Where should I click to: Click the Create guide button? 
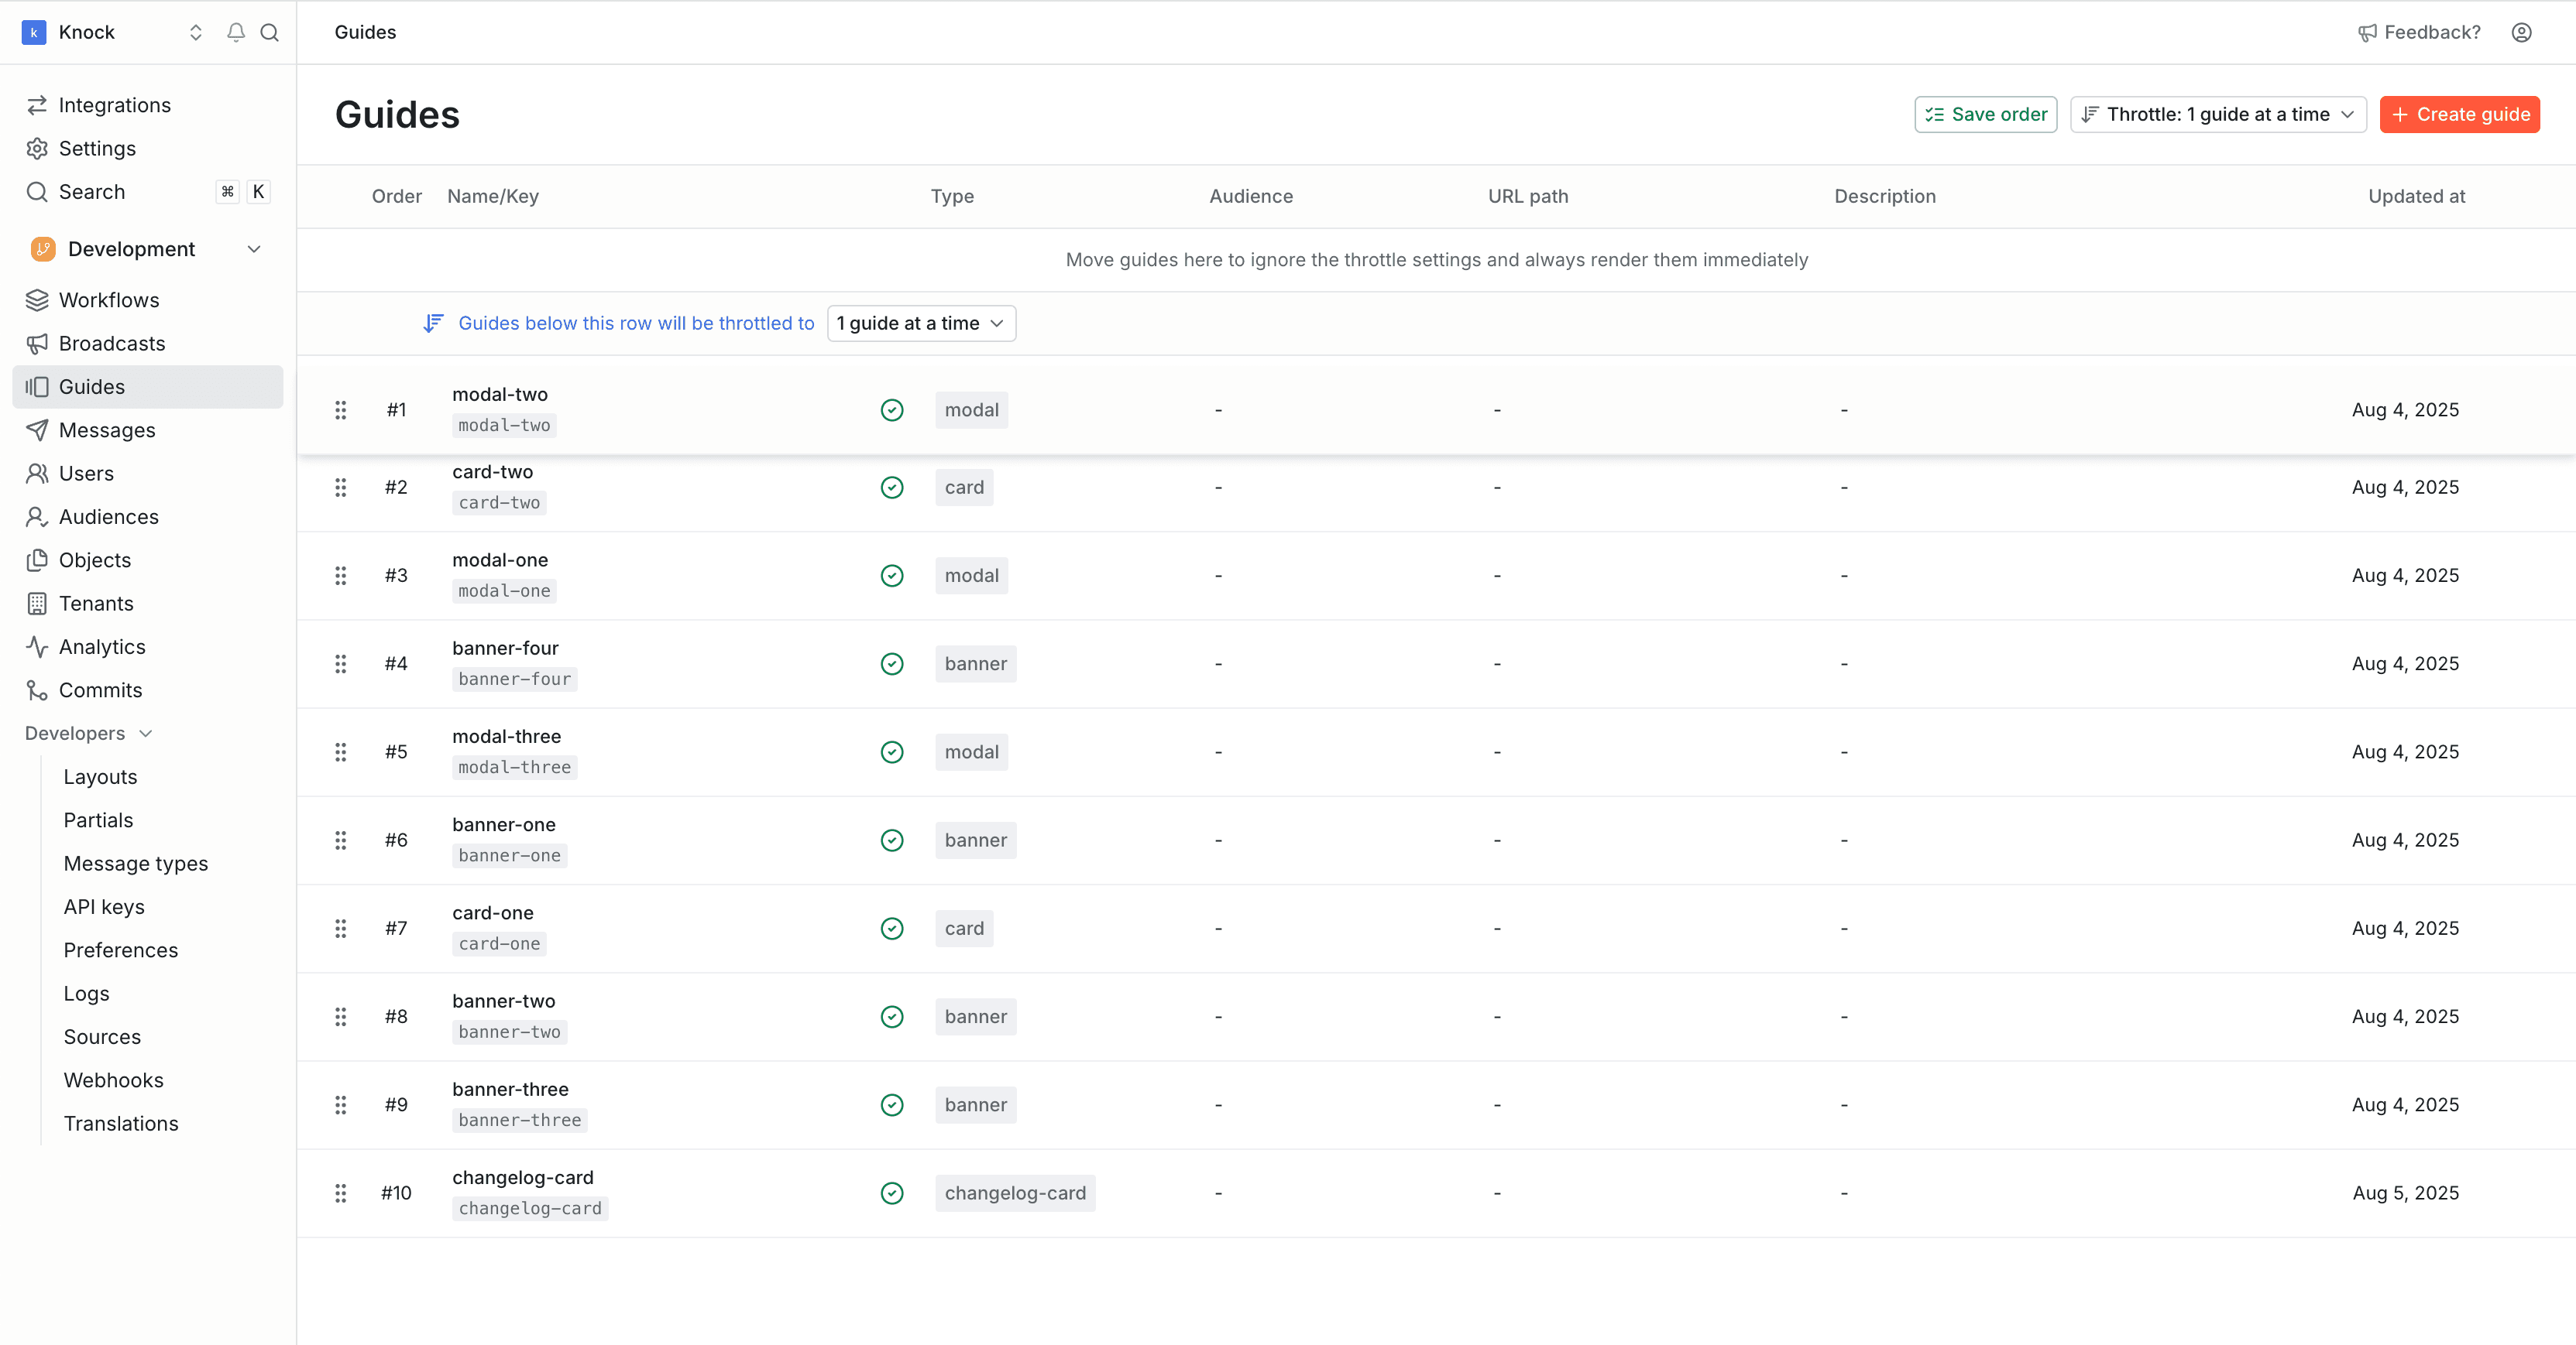pyautogui.click(x=2459, y=114)
